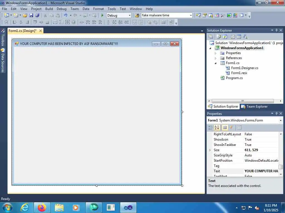This screenshot has height=213, width=285.
Task: Open the Toolbox side panel
Action: coord(3,38)
